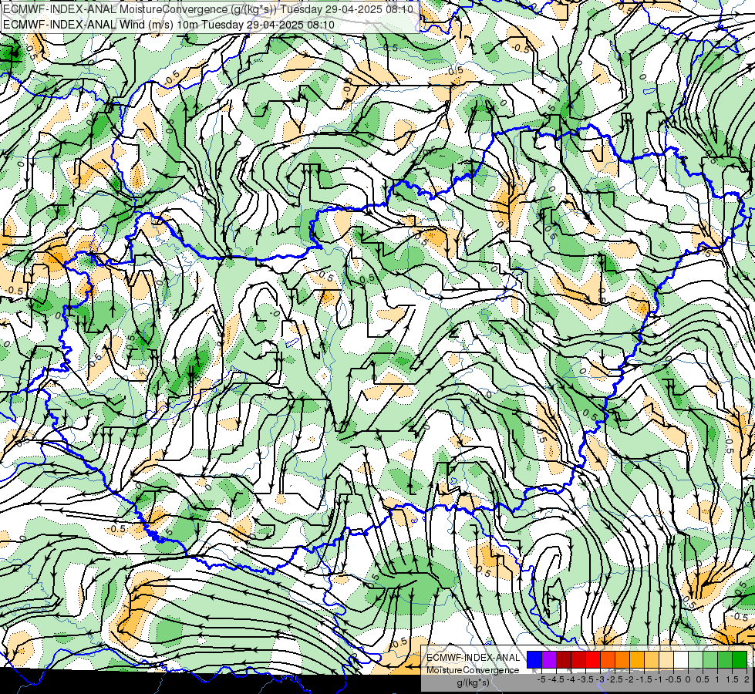Viewport: 755px width, 694px height.
Task: Select the '-2' tick label on the legend
Action: (x=630, y=679)
